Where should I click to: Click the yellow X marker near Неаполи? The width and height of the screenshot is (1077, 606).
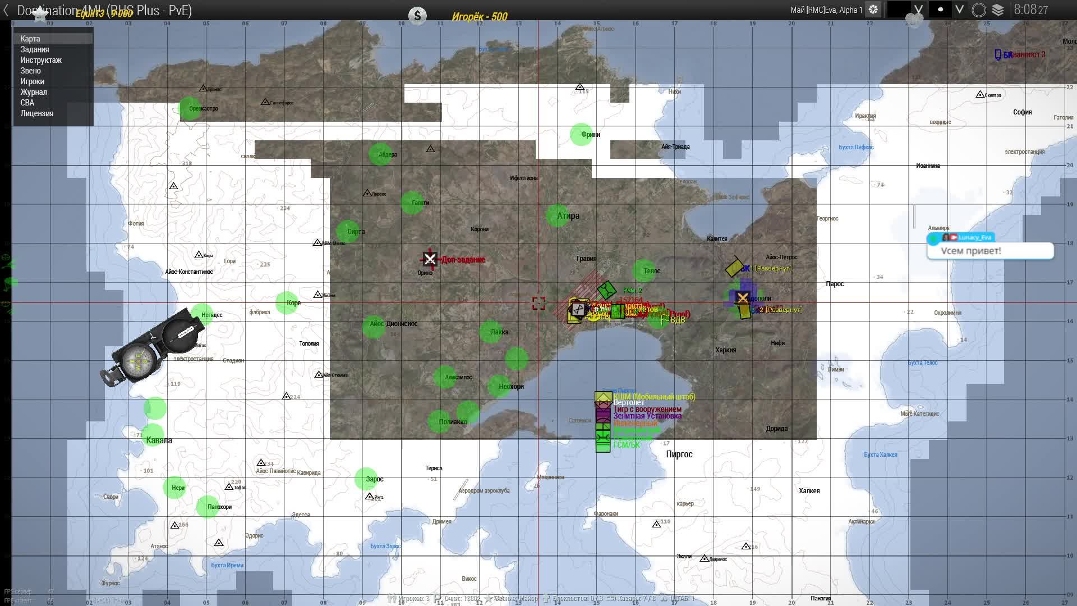tap(743, 298)
